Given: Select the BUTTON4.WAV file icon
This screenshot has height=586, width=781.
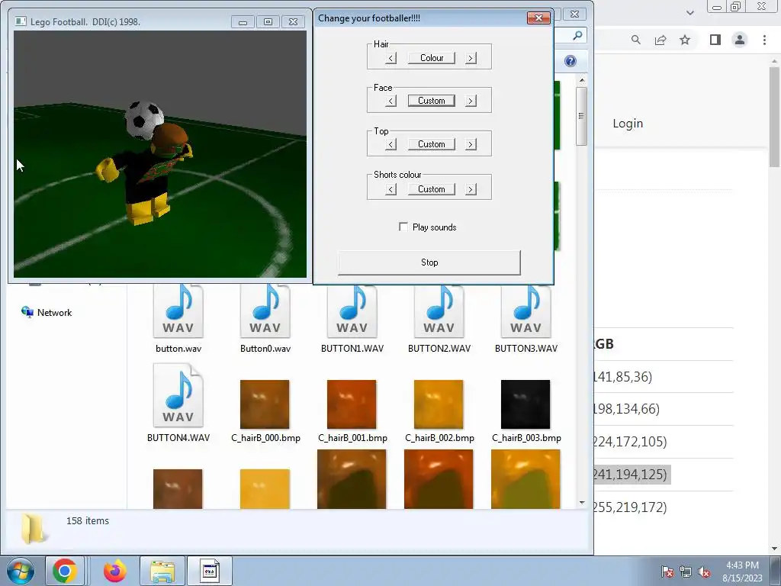Looking at the screenshot, I should point(178,395).
